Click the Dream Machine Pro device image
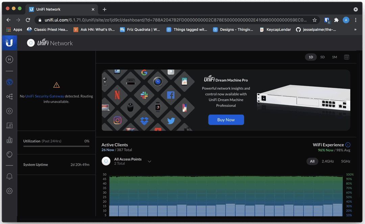365x224 pixels. (x=303, y=97)
